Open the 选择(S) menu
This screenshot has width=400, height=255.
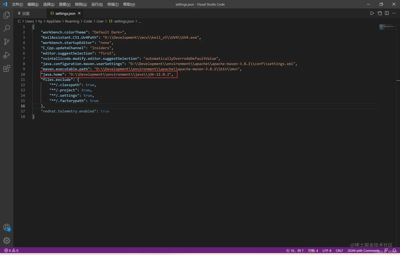pyautogui.click(x=49, y=4)
